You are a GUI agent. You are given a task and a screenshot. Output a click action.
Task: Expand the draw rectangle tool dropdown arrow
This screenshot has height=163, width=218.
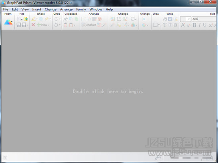coord(159,25)
